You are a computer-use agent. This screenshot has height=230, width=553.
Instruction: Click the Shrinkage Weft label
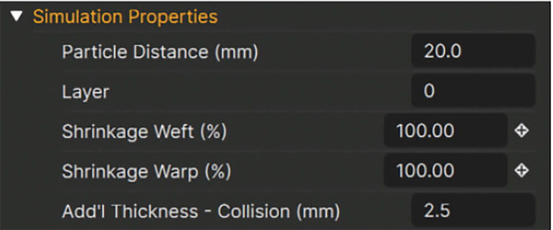144,132
